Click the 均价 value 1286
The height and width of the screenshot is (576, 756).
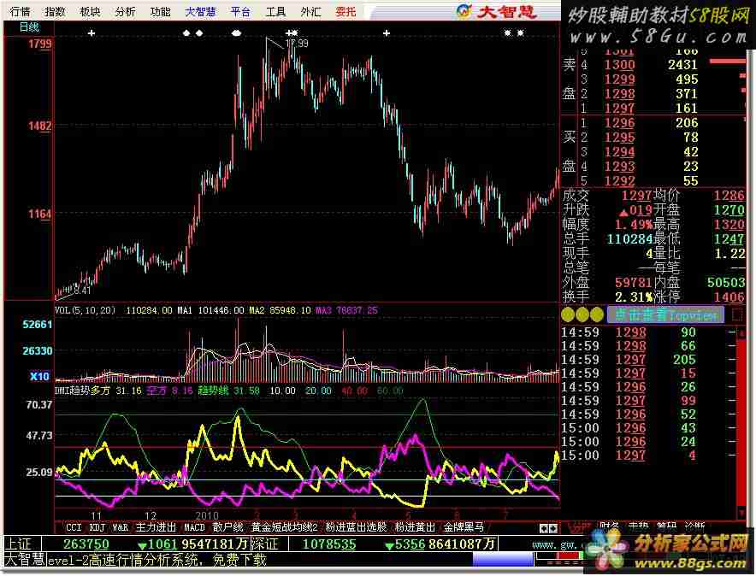point(730,196)
